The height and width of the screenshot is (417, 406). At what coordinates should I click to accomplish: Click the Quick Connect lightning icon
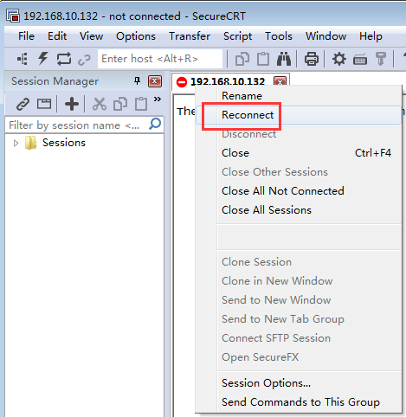click(43, 59)
